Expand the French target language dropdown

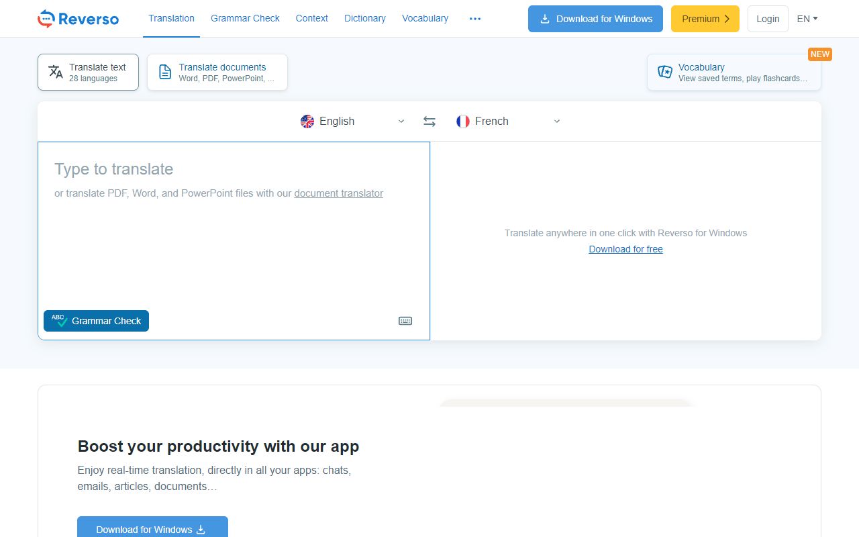click(x=556, y=121)
